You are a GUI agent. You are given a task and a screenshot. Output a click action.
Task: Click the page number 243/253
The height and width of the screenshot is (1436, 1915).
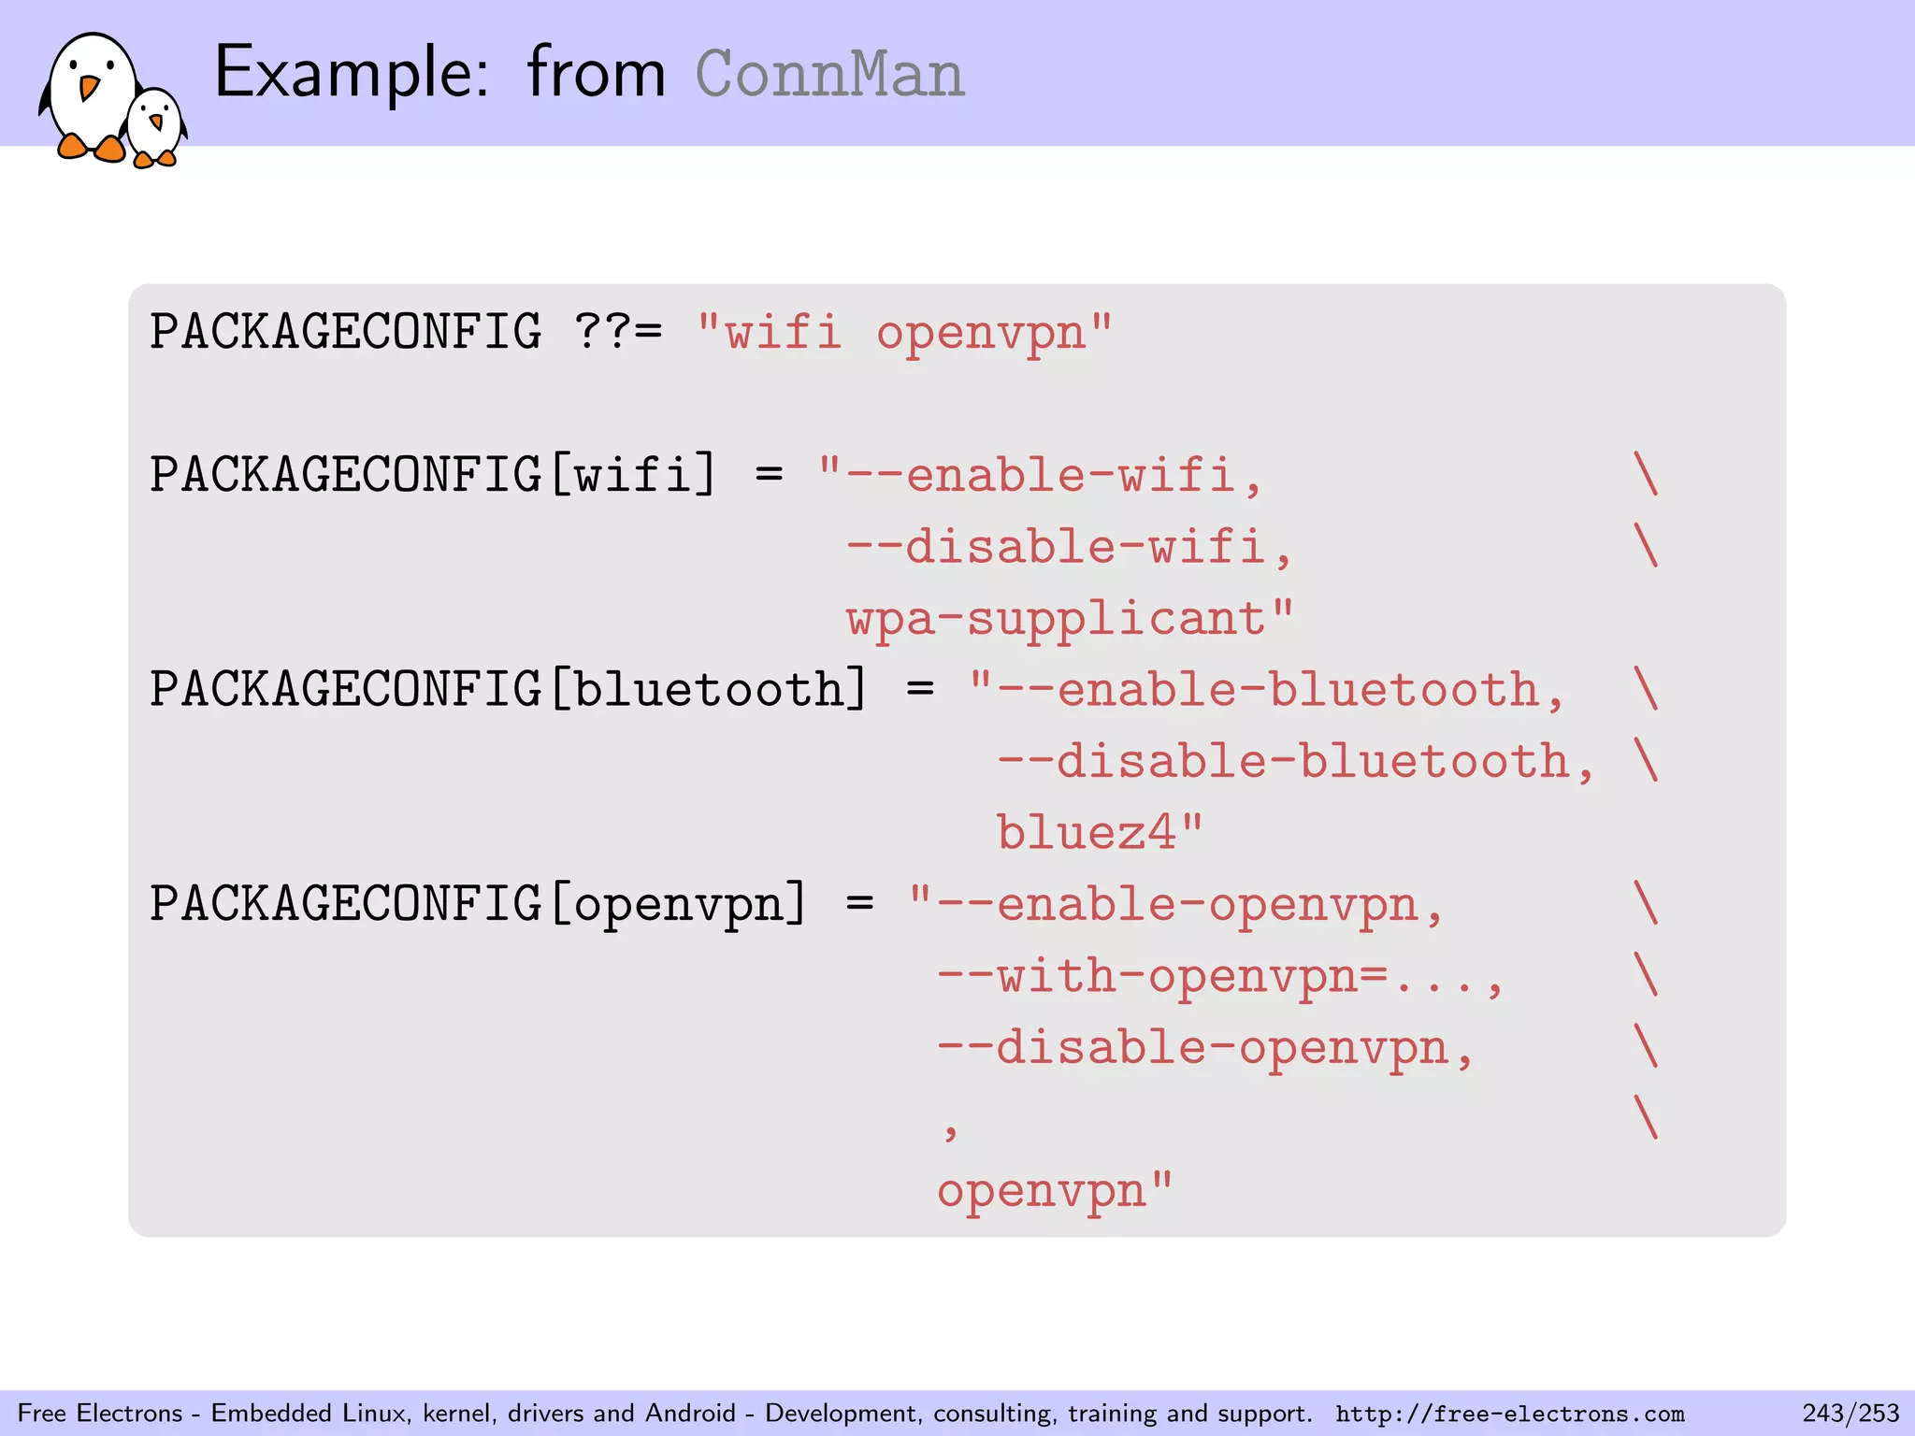pyautogui.click(x=1850, y=1413)
